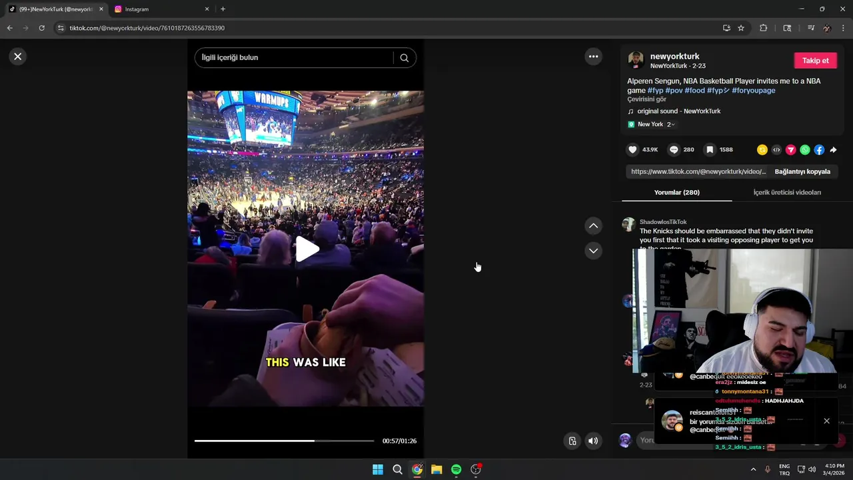Click the 'Takip et' follow button
Viewport: 853px width, 480px height.
(x=815, y=61)
